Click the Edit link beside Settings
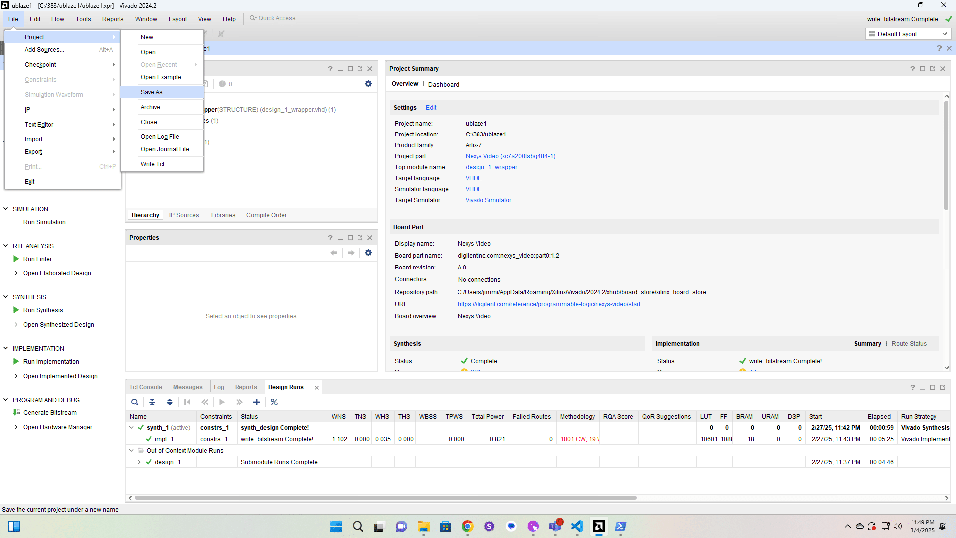956x538 pixels. pyautogui.click(x=431, y=108)
